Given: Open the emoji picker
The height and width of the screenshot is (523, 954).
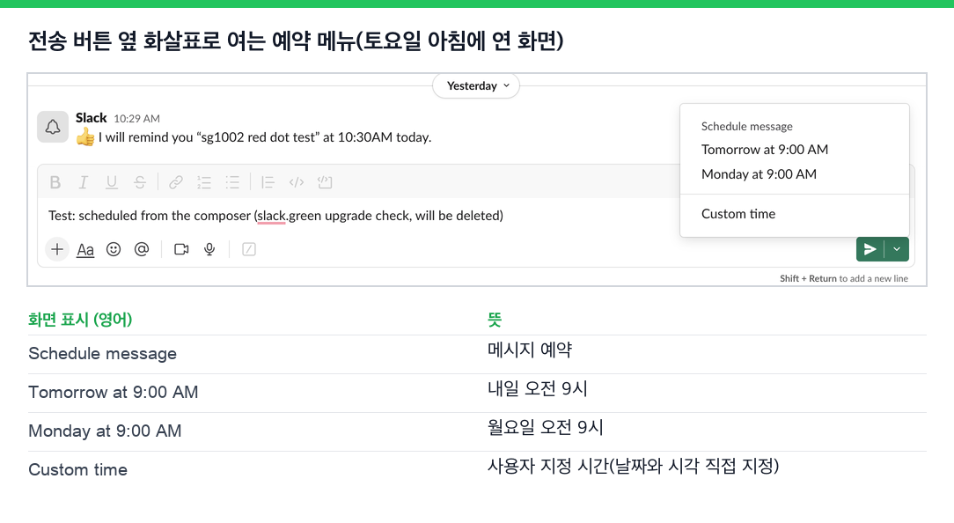Looking at the screenshot, I should point(114,249).
